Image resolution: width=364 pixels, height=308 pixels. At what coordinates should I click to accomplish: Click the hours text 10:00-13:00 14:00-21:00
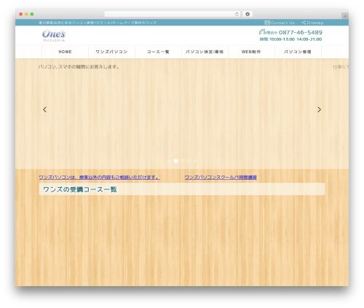click(296, 39)
